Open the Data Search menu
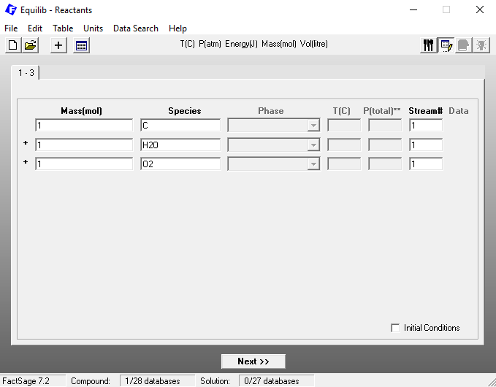496x387 pixels. click(136, 28)
